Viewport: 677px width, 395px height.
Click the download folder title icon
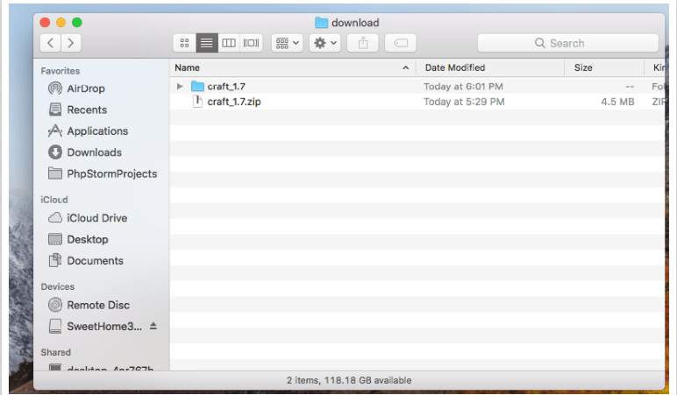click(x=321, y=23)
